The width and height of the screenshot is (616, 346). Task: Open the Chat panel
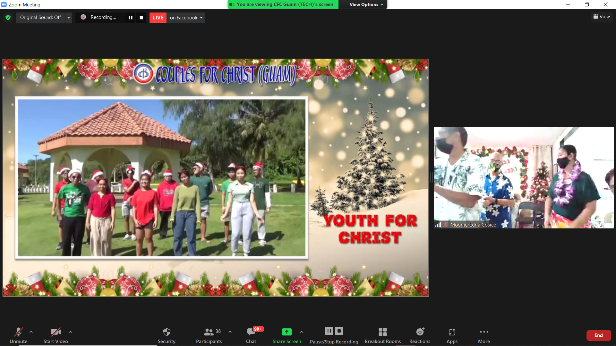[x=251, y=335]
